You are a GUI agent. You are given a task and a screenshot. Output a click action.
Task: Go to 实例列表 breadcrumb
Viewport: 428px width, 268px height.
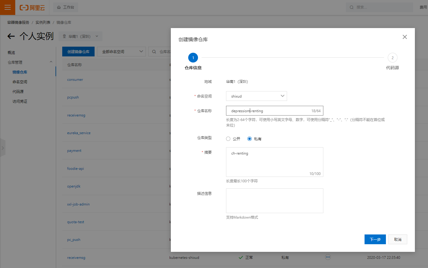[x=43, y=23]
